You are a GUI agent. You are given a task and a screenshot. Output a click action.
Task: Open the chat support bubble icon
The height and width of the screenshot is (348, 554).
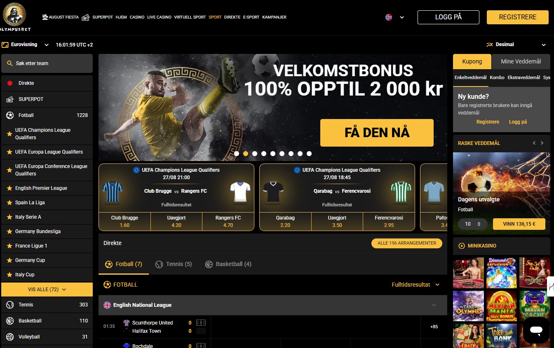click(x=536, y=330)
